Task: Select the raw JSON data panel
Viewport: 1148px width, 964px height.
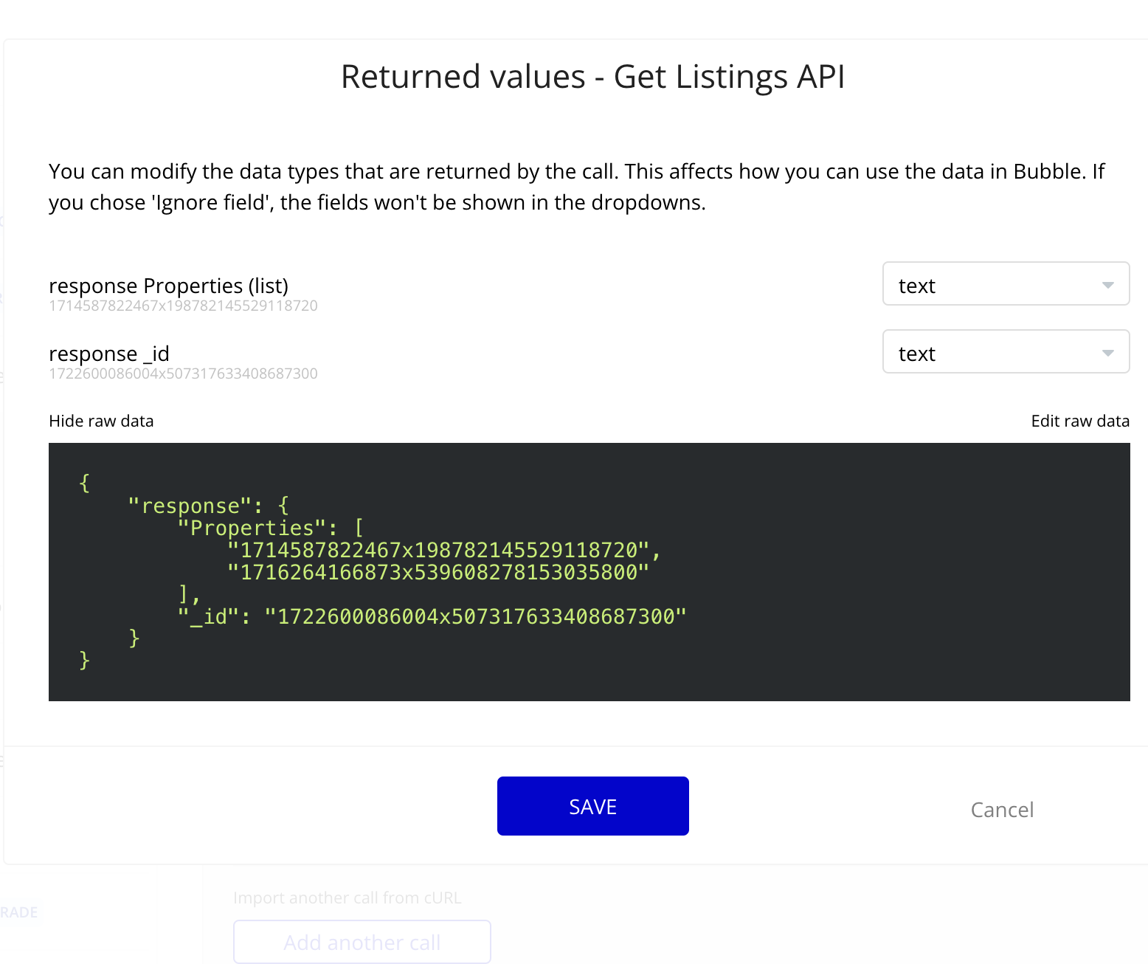Action: click(x=589, y=571)
